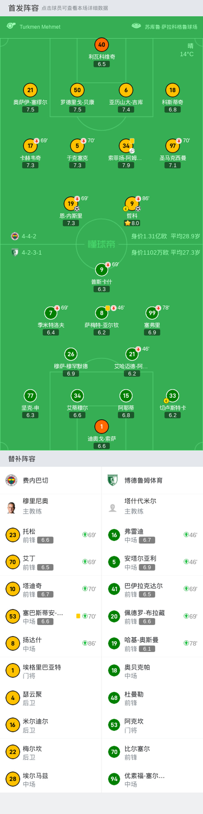Select substitute 16 弗雷迪
Screen dimensions: 203x814
point(152,535)
